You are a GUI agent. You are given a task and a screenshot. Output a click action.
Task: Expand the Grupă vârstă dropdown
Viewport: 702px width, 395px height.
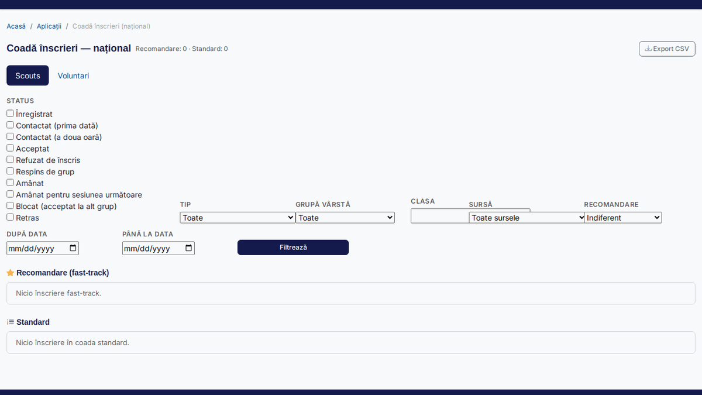(345, 218)
